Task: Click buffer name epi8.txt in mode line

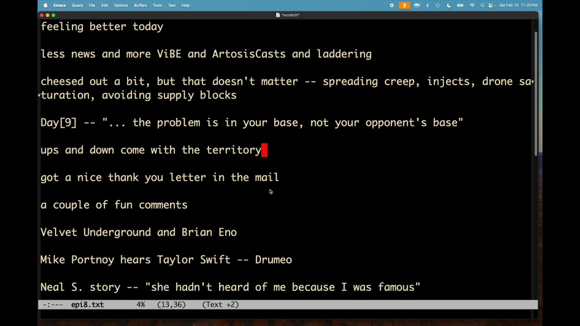Action: click(x=87, y=305)
